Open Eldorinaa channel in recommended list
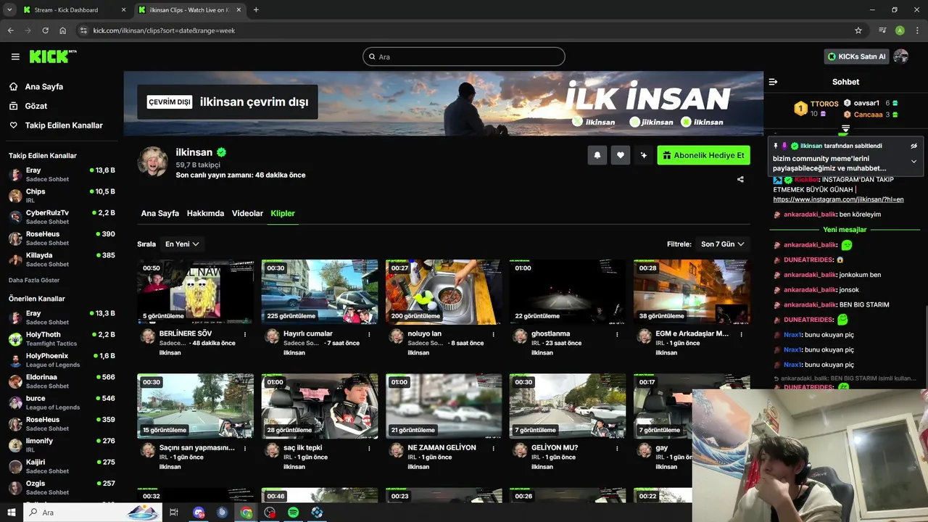 (62, 381)
